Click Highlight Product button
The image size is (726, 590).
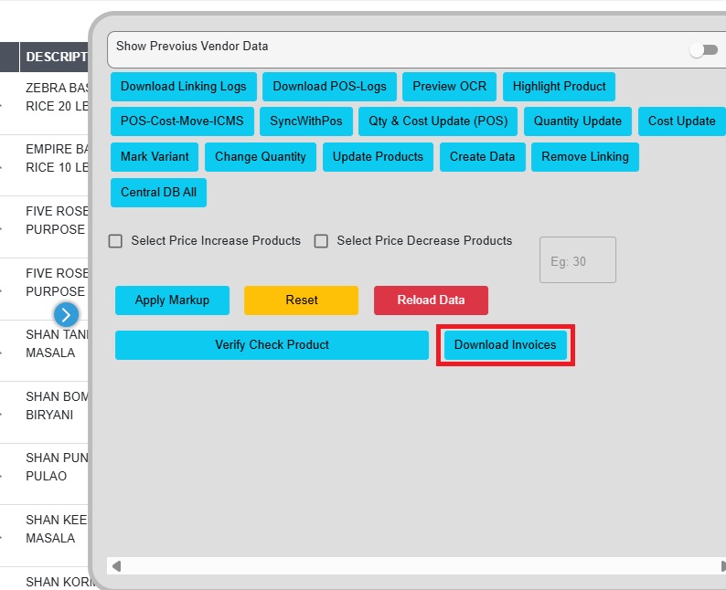pos(559,87)
